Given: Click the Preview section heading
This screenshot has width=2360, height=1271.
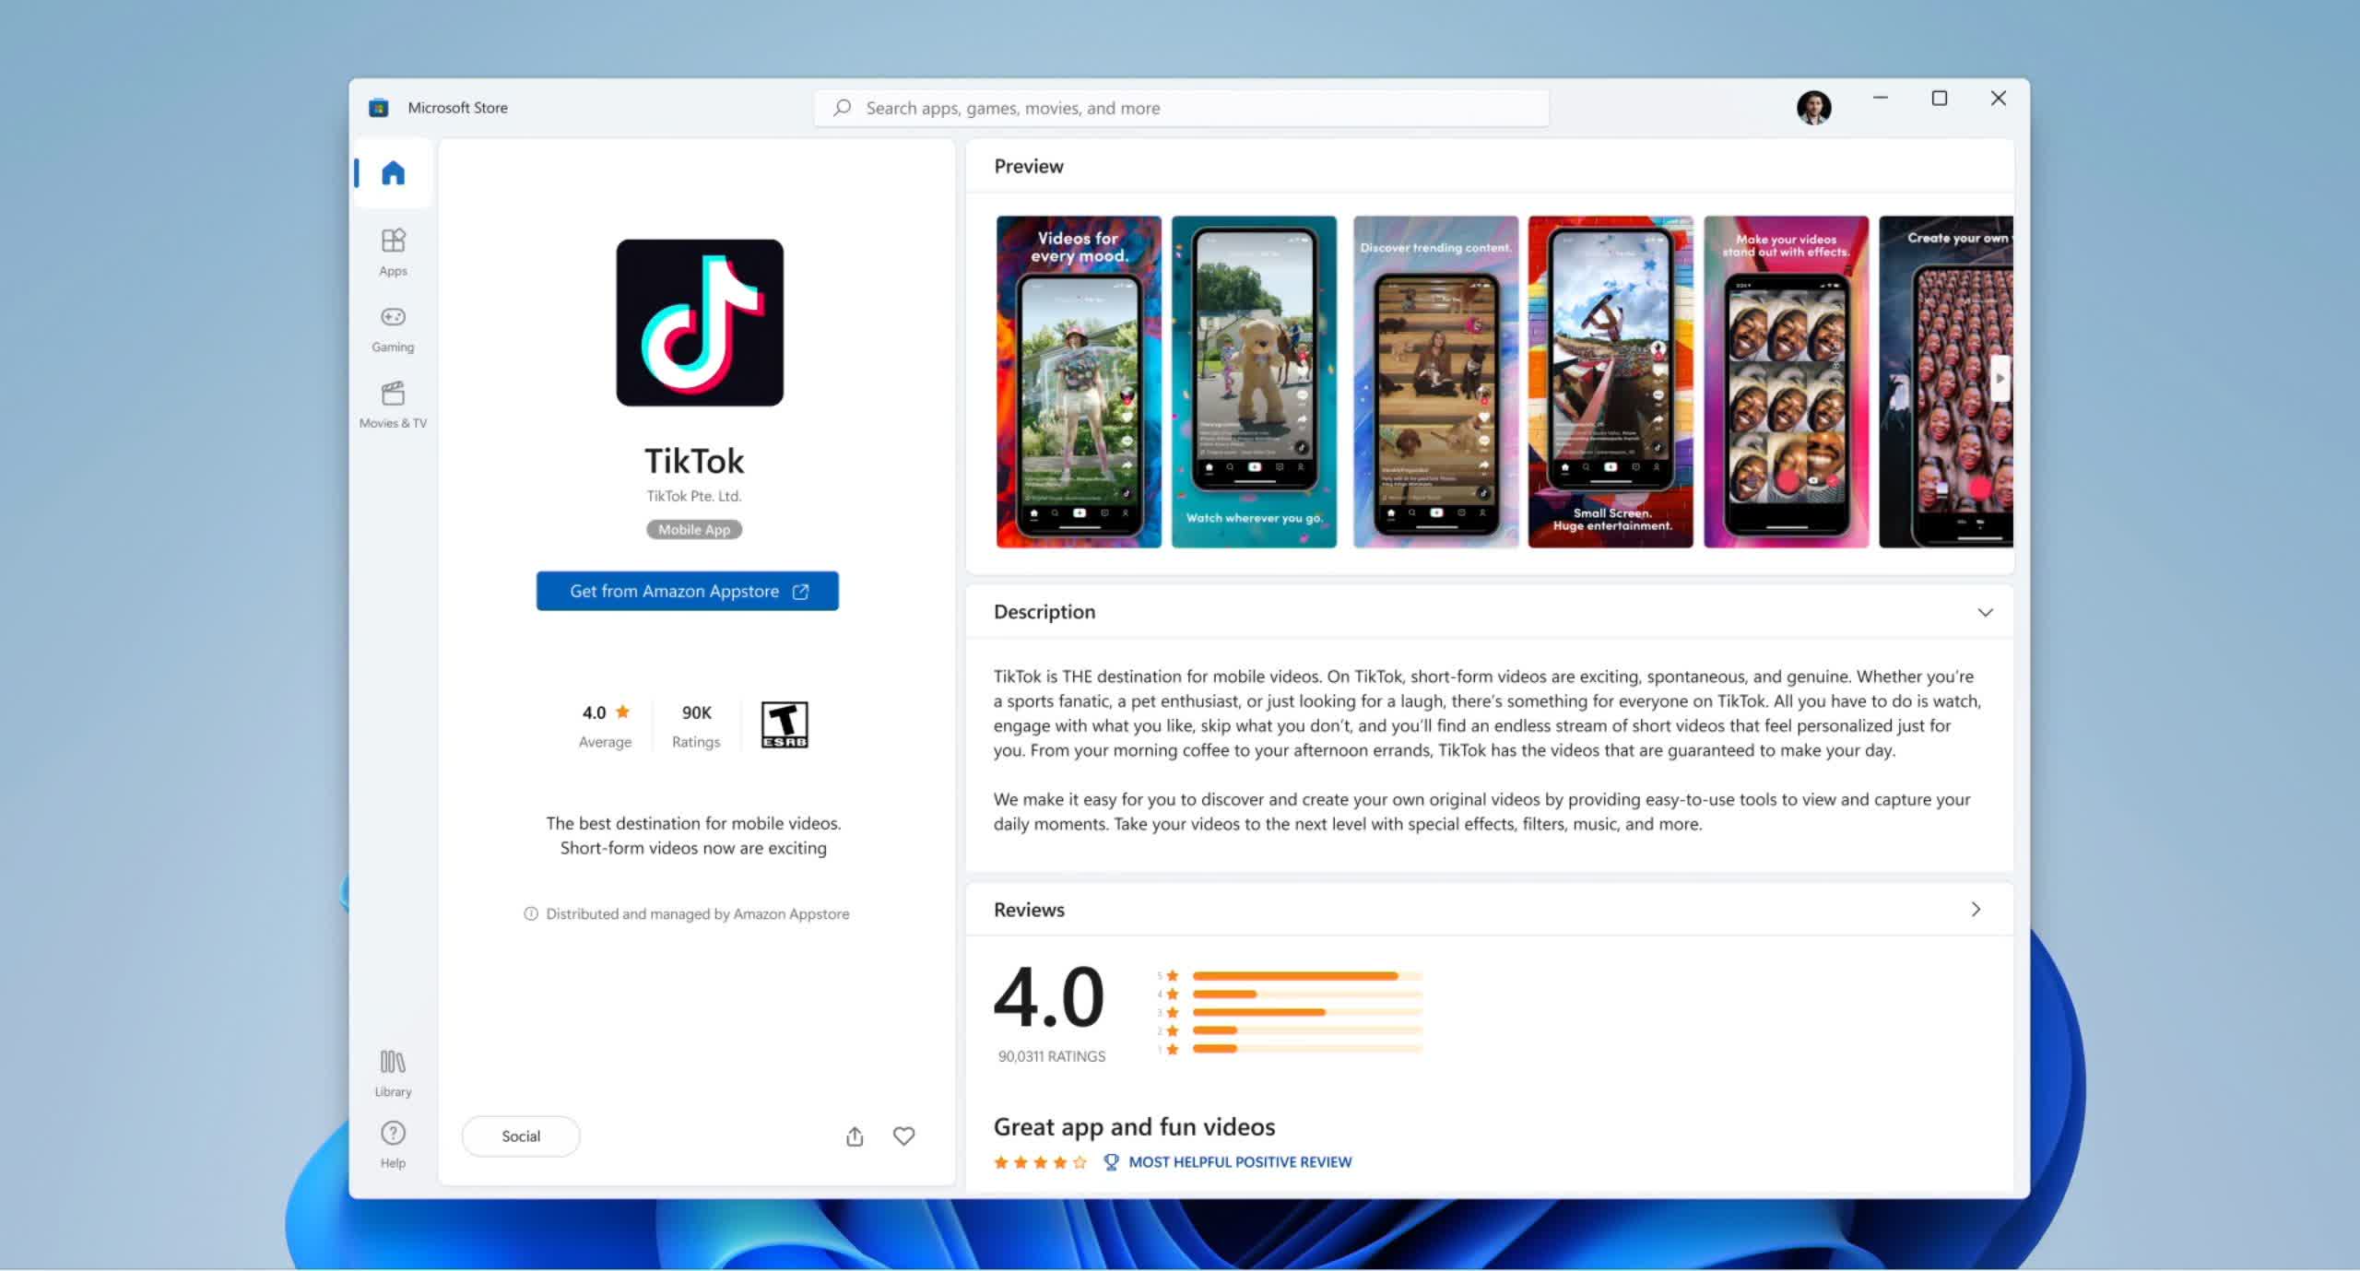Looking at the screenshot, I should pos(1029,166).
